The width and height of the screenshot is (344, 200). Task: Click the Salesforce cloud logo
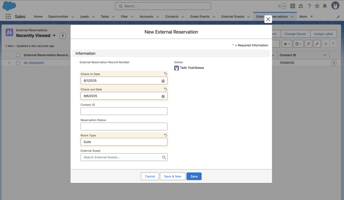coord(9,6)
